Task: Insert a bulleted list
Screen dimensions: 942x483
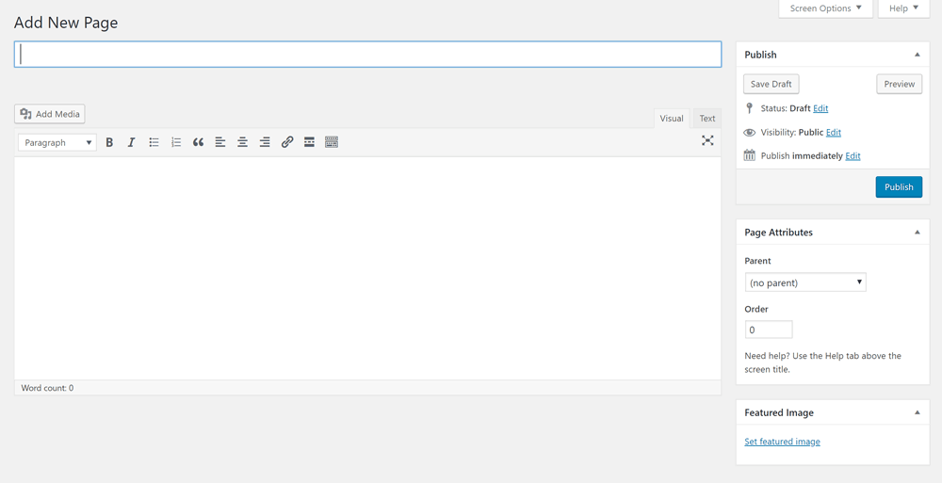Action: coord(154,142)
